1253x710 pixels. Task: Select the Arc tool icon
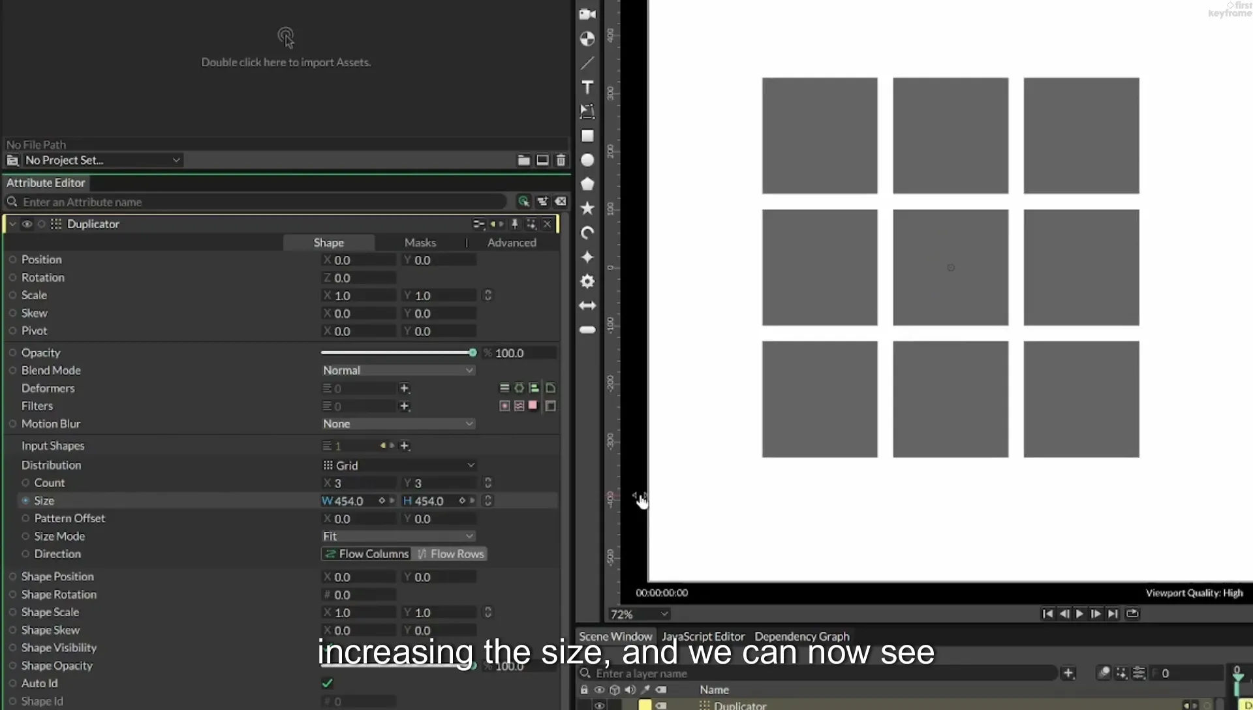coord(587,233)
